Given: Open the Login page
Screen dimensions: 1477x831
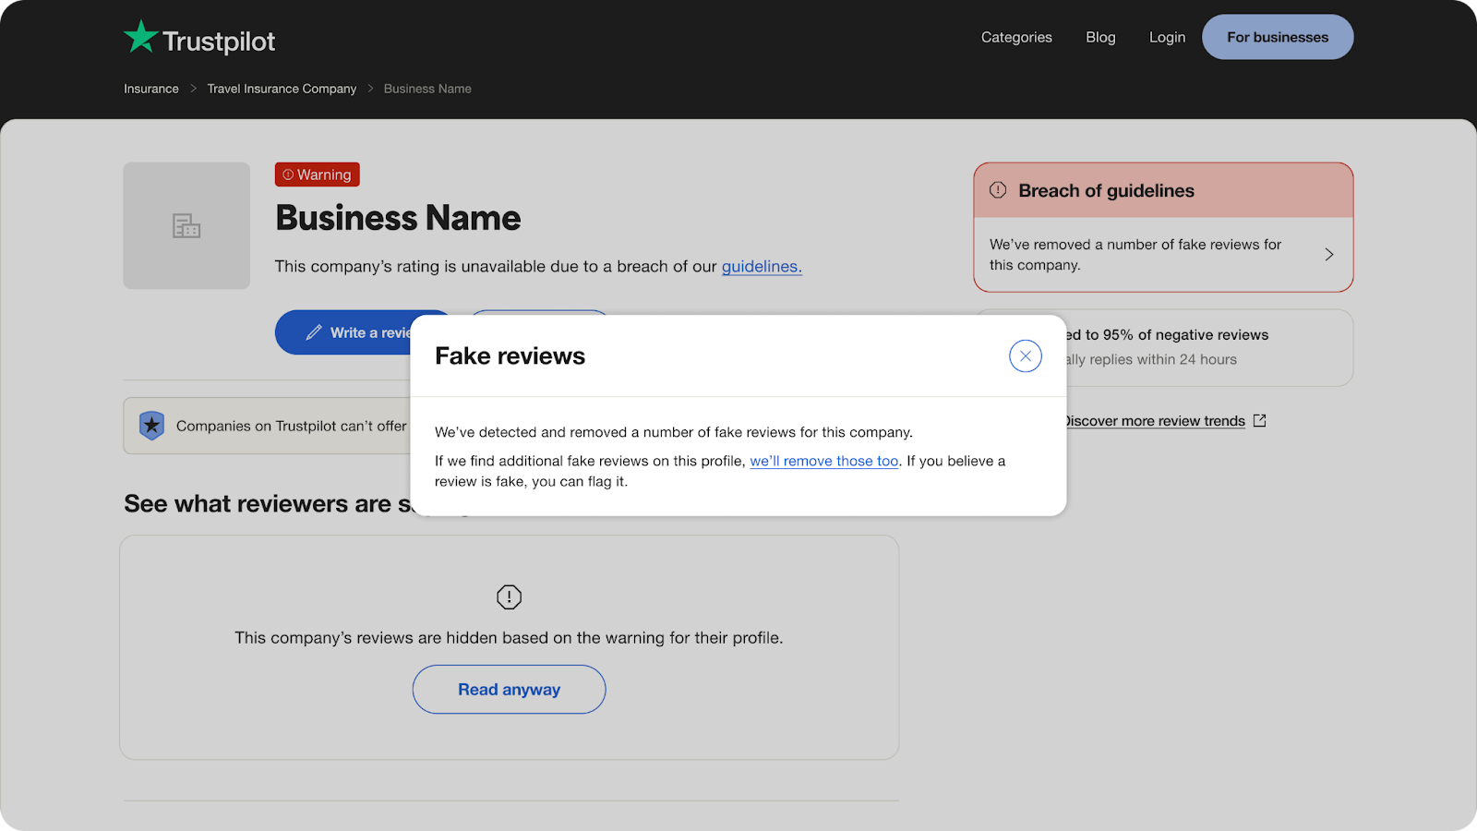Looking at the screenshot, I should (x=1167, y=37).
